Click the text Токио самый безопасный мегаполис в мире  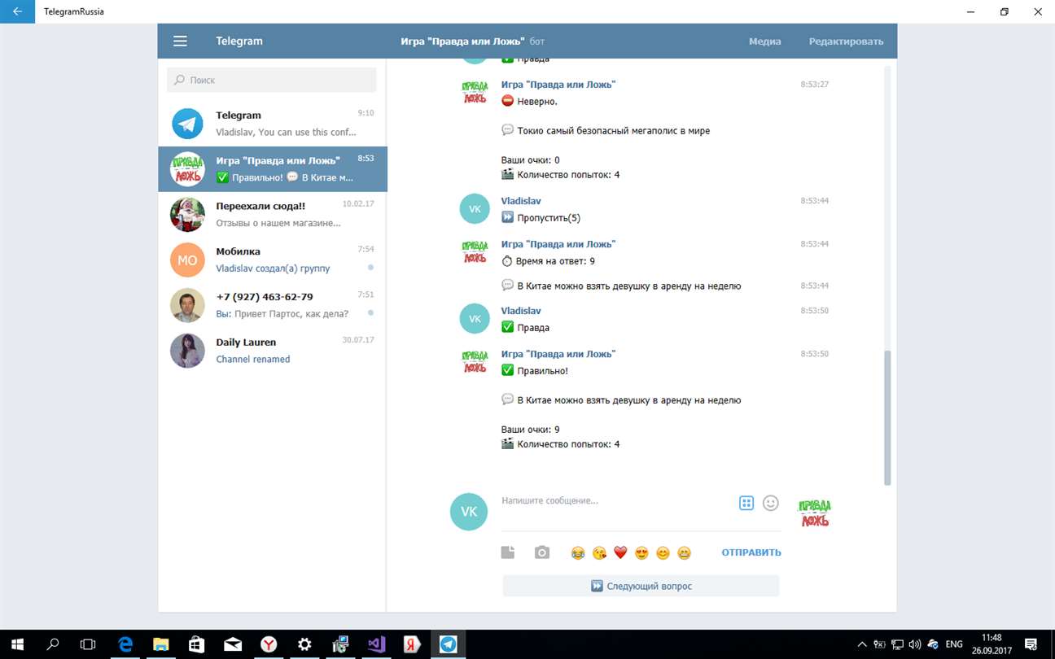click(x=614, y=131)
